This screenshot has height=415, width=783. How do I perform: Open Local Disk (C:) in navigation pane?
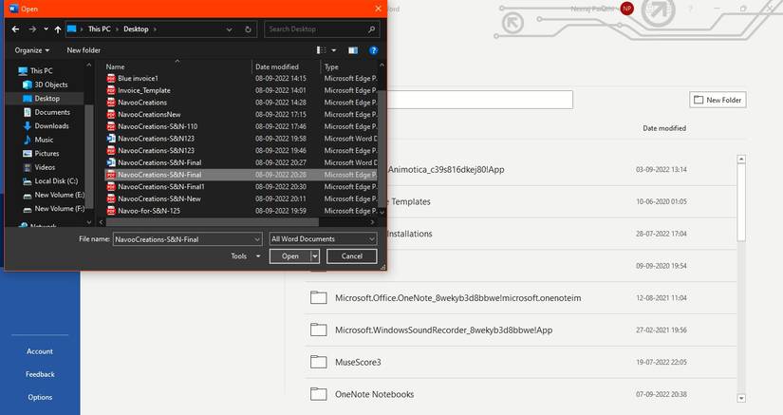pyautogui.click(x=50, y=181)
